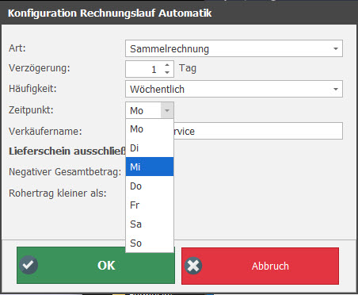Click the Wöchentlich combo box
This screenshot has height=295, width=358.
pyautogui.click(x=234, y=89)
